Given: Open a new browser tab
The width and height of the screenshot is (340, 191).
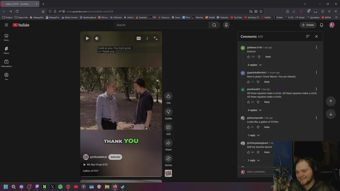Looking at the screenshot, I should pos(43,4).
